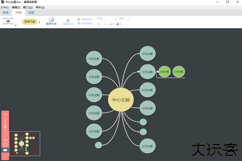Screen dimensions: 242x161
Task: Click the locate center node target icon
Action: [5, 145]
